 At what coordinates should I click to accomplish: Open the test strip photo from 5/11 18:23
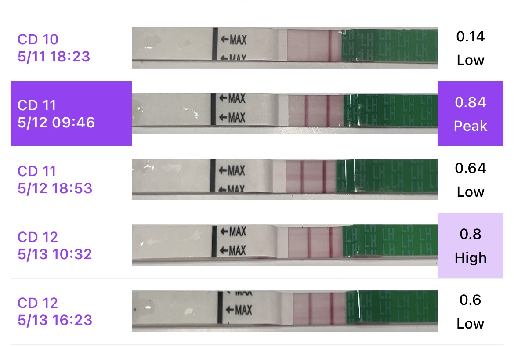pyautogui.click(x=285, y=47)
